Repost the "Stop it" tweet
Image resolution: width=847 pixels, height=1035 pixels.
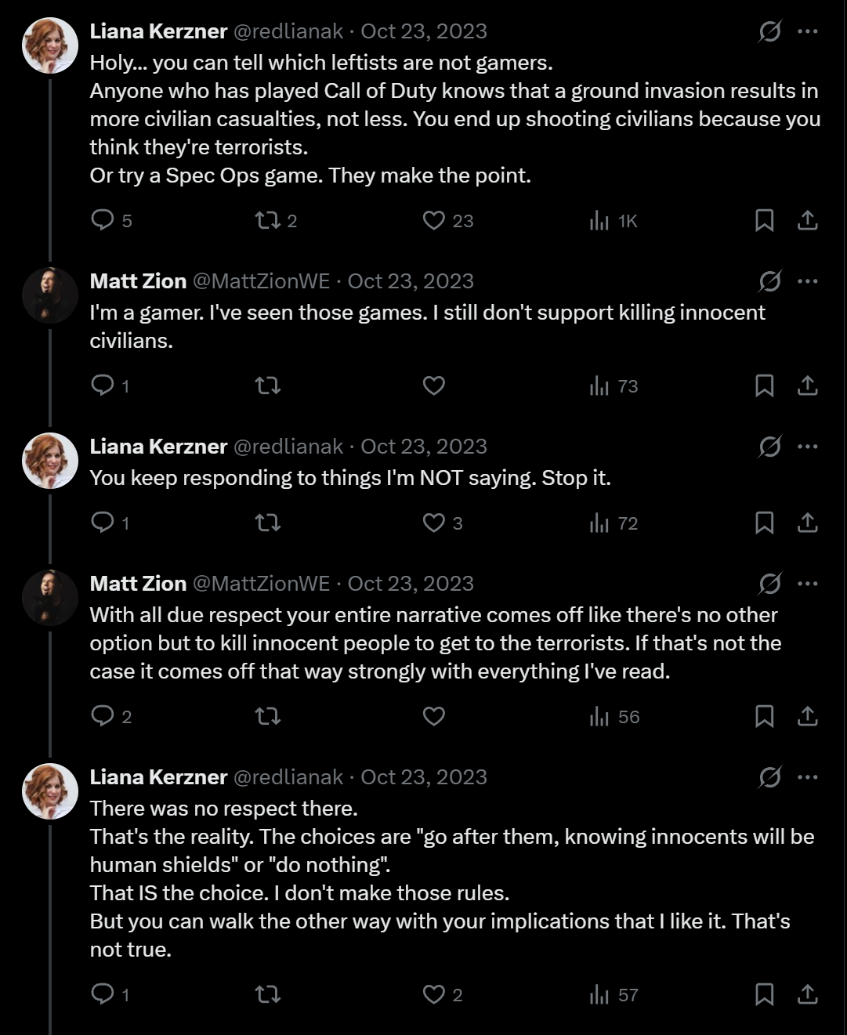pyautogui.click(x=268, y=523)
